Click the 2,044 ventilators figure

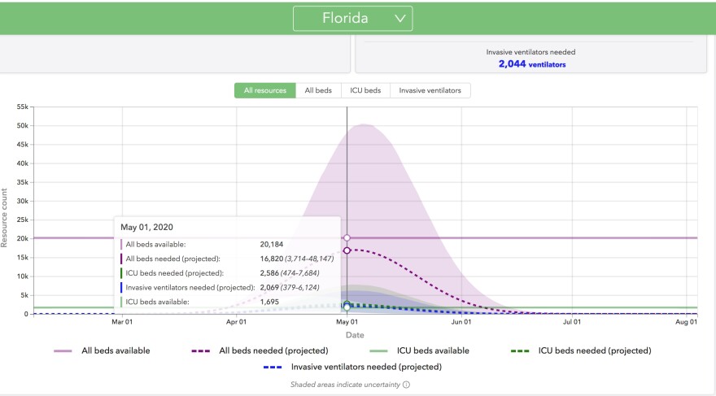pyautogui.click(x=531, y=64)
